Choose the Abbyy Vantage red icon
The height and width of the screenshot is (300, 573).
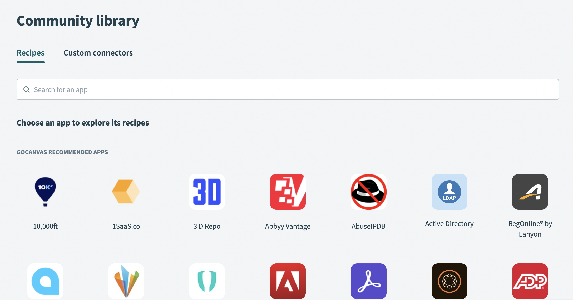click(x=288, y=192)
